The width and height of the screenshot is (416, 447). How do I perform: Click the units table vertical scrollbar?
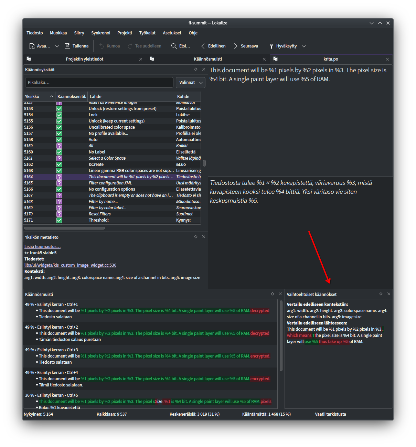pyautogui.click(x=204, y=163)
